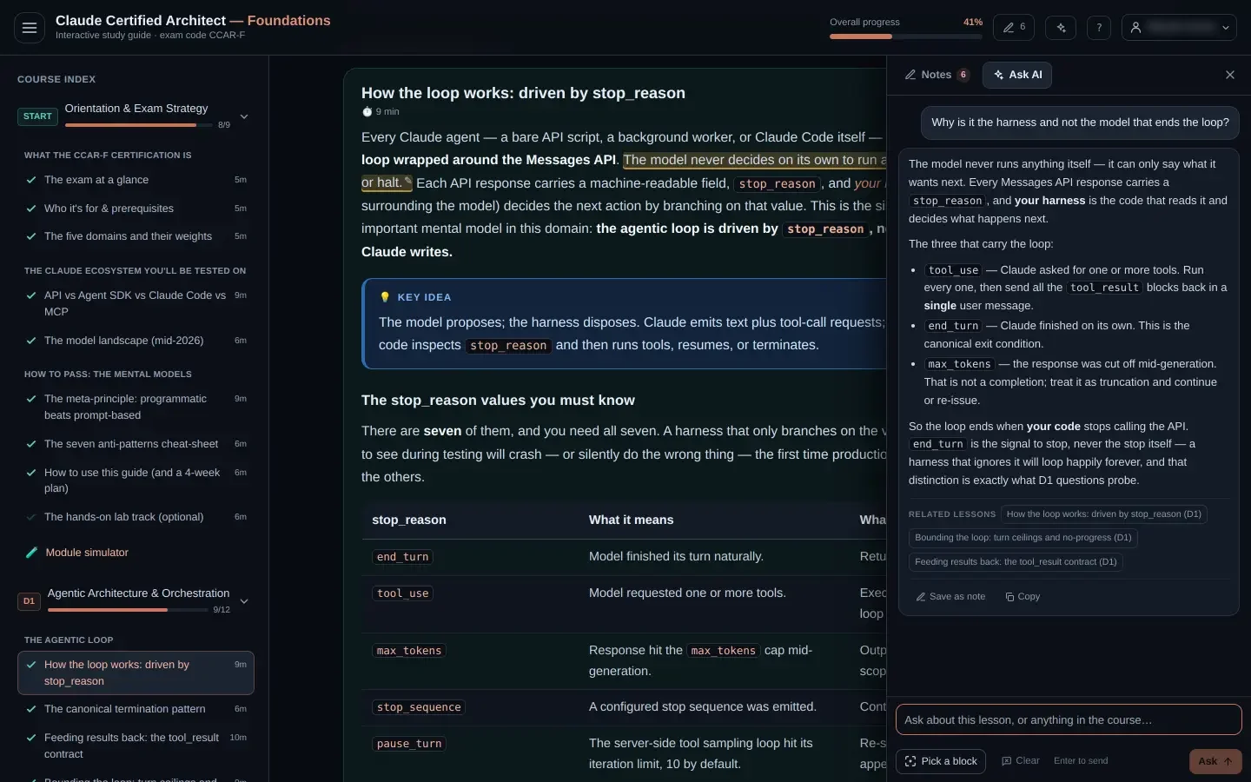Click the 'max_tokens' cell in the table's first column

click(x=409, y=651)
